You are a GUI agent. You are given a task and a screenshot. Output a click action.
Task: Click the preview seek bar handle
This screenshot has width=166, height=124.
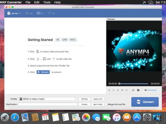pyautogui.click(x=119, y=84)
